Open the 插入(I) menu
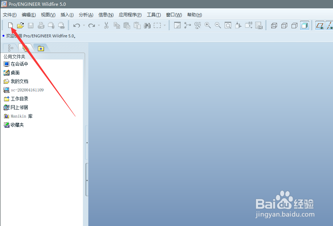 67,15
